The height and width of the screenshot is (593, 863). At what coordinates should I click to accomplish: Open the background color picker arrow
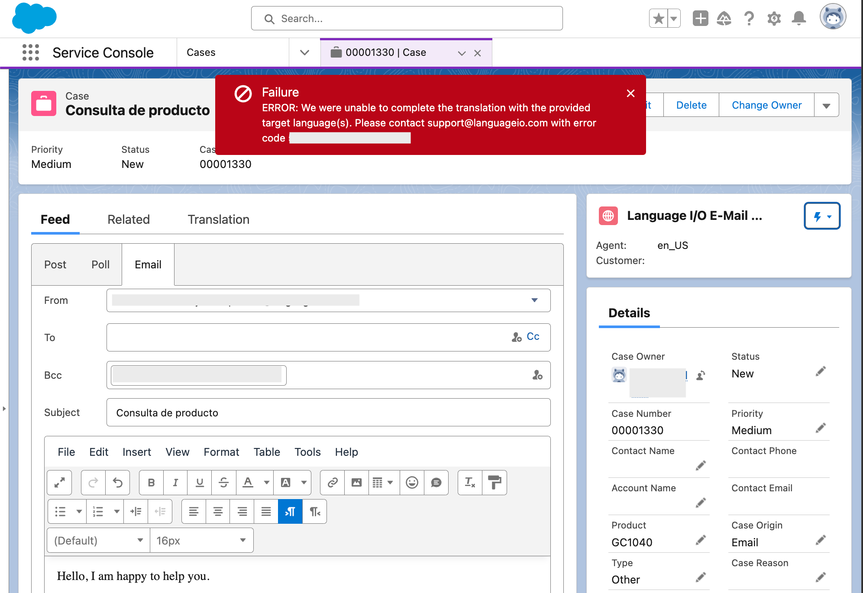coord(304,482)
